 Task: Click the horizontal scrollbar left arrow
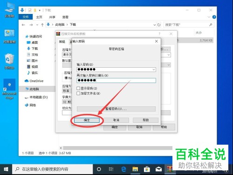point(61,148)
